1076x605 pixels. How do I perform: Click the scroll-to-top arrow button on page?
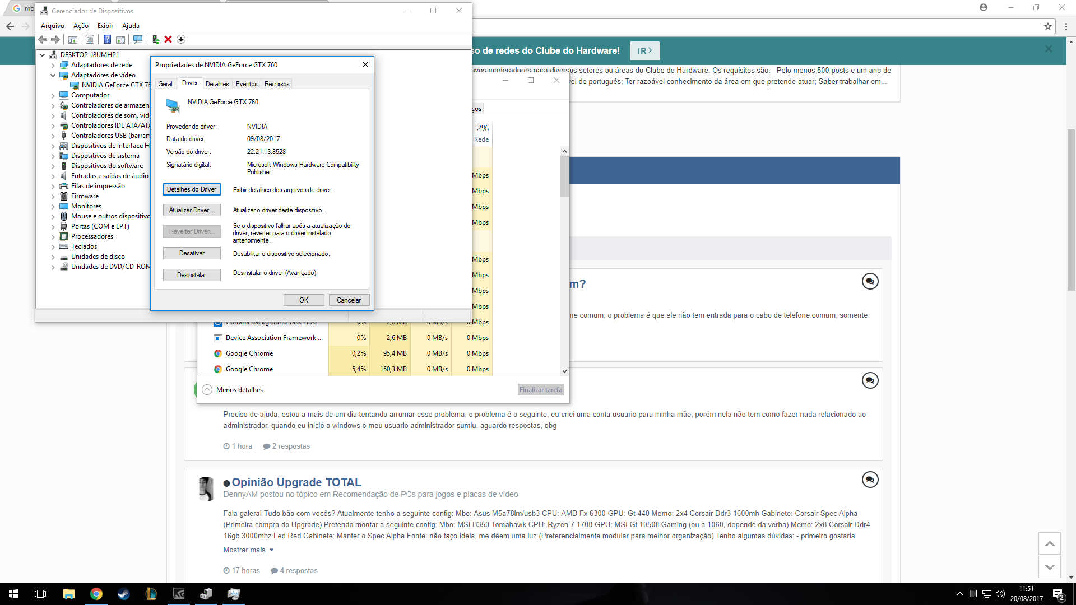pyautogui.click(x=1050, y=543)
